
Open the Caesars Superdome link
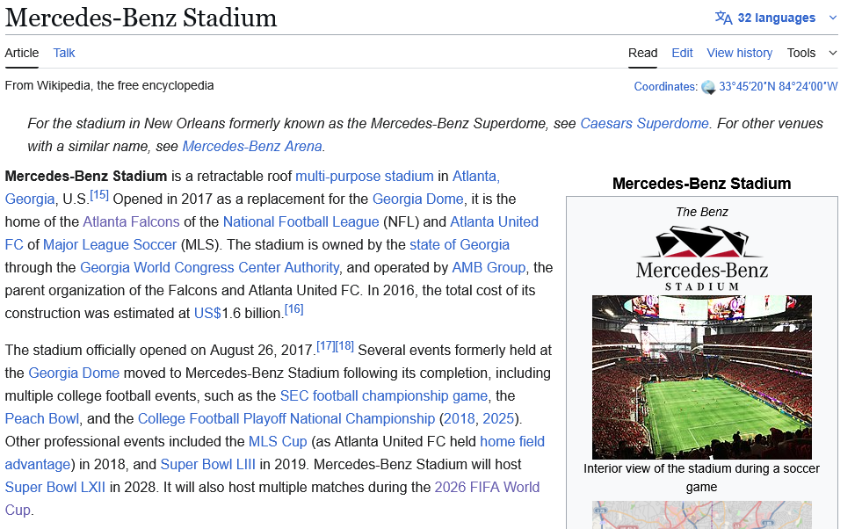[644, 123]
